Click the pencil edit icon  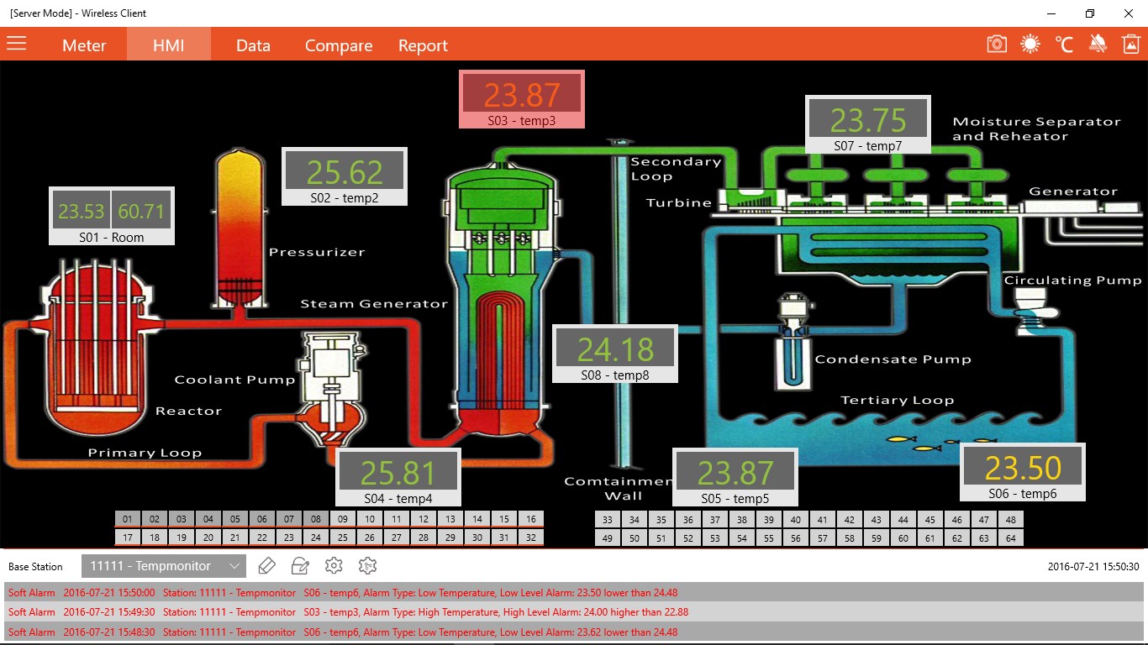(266, 566)
